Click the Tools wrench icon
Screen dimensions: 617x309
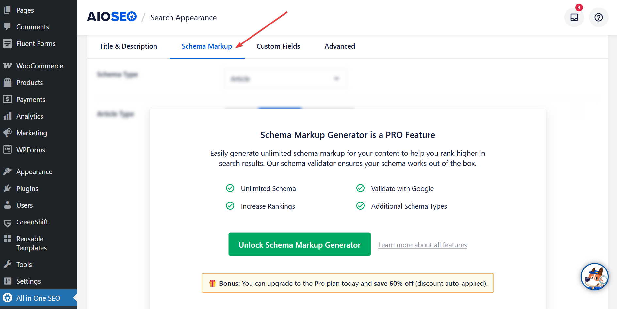click(x=7, y=264)
